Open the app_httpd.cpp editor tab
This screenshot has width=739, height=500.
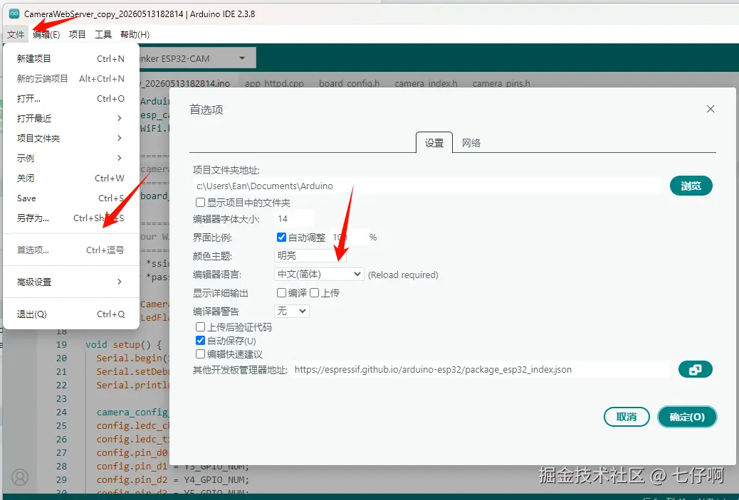[x=274, y=83]
